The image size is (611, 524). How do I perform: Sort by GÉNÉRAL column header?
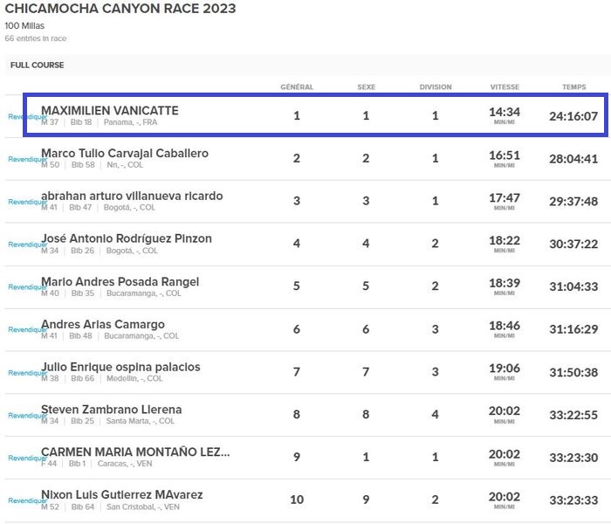click(297, 87)
